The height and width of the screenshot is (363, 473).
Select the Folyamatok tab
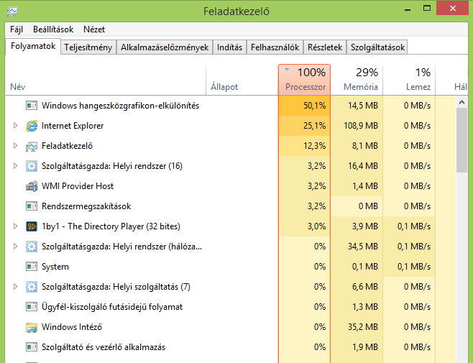(33, 46)
